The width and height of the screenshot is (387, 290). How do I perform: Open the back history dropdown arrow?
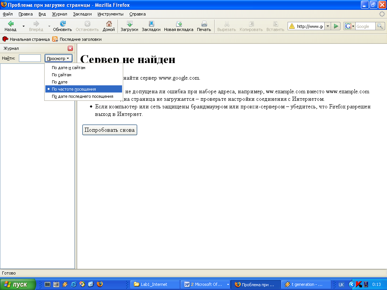(24, 26)
